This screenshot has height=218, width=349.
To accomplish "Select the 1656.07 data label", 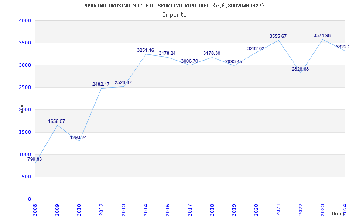I will click(x=57, y=121).
